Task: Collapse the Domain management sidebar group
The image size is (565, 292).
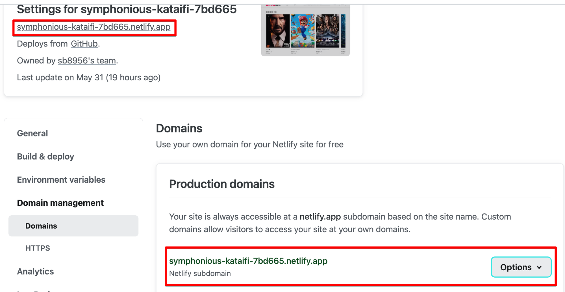Action: pyautogui.click(x=60, y=203)
